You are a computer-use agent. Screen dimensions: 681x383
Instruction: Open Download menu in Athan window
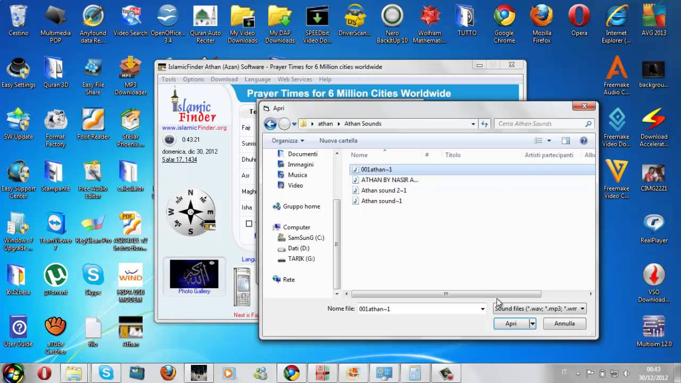click(x=224, y=79)
